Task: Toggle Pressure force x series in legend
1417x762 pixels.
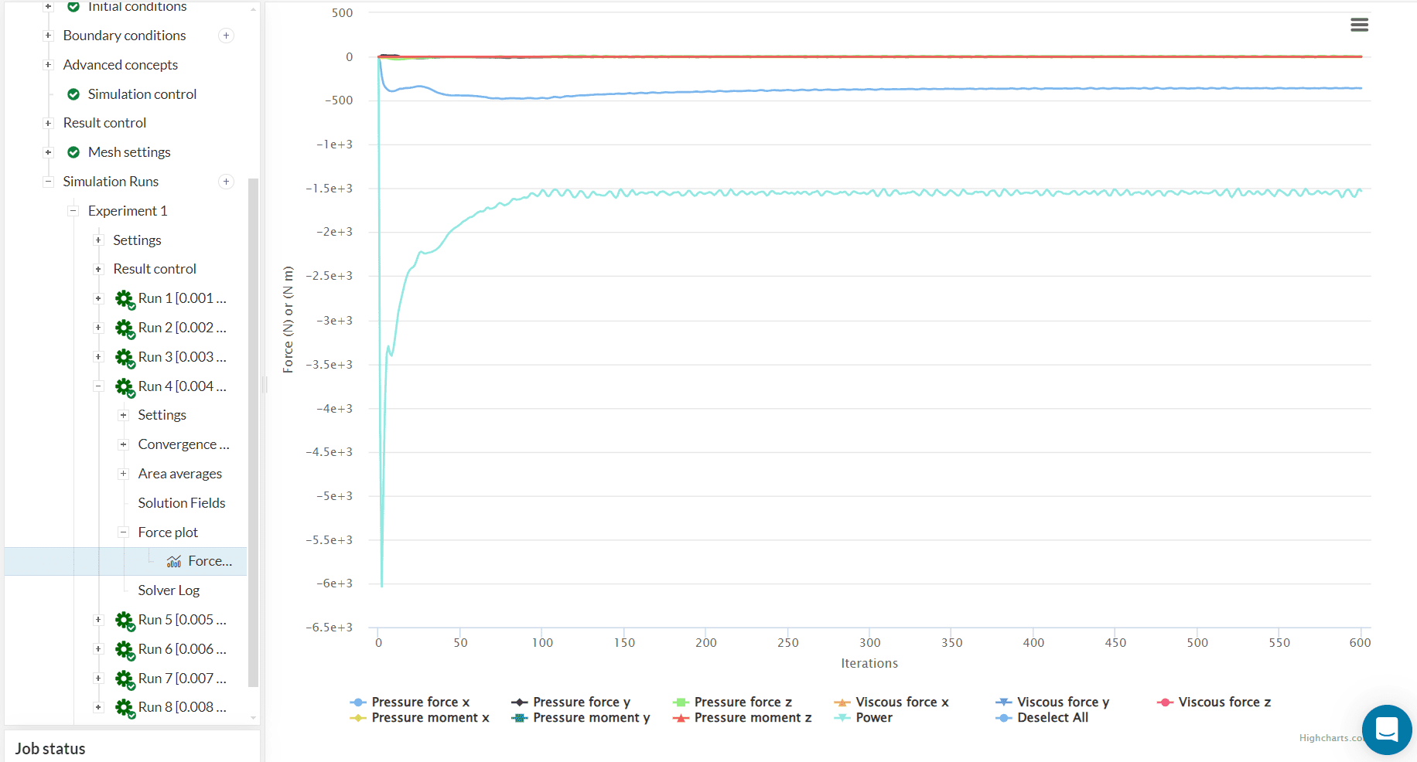Action: point(420,702)
